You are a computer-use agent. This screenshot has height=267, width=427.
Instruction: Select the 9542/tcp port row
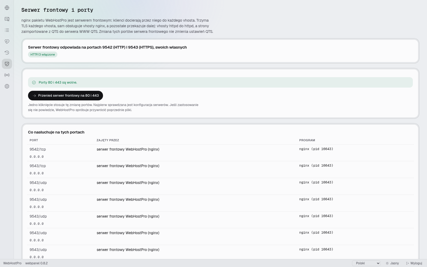click(x=220, y=153)
